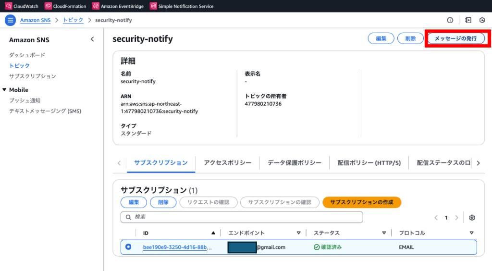Switch to 配信ポリシー (HTTP/S) tab

[369, 163]
